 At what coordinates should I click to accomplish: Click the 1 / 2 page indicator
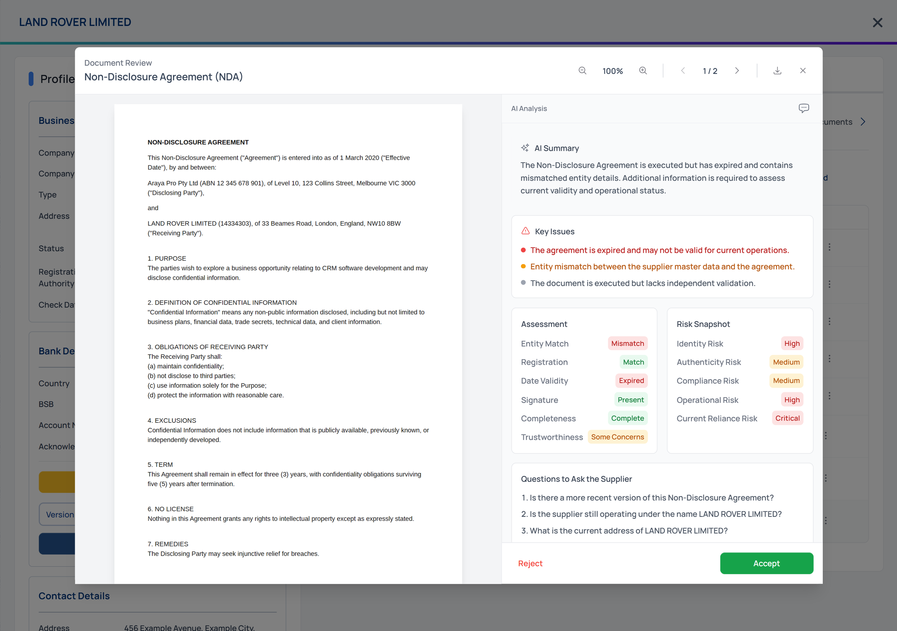coord(710,71)
